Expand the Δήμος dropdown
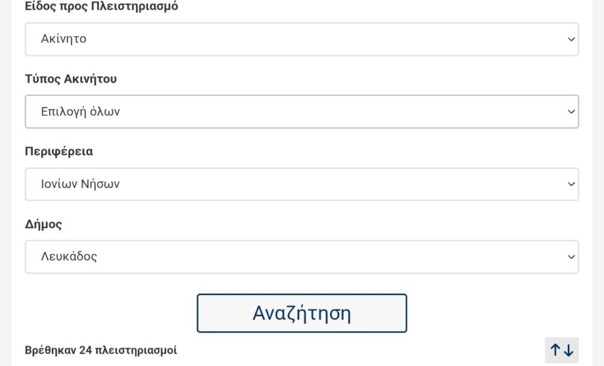604x366 pixels. (x=302, y=257)
